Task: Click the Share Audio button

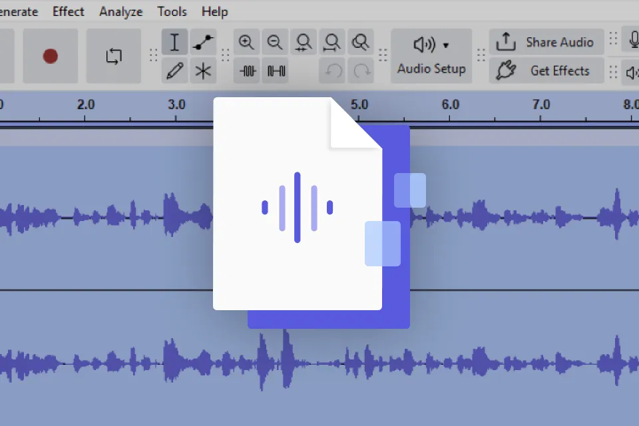Action: click(x=546, y=41)
